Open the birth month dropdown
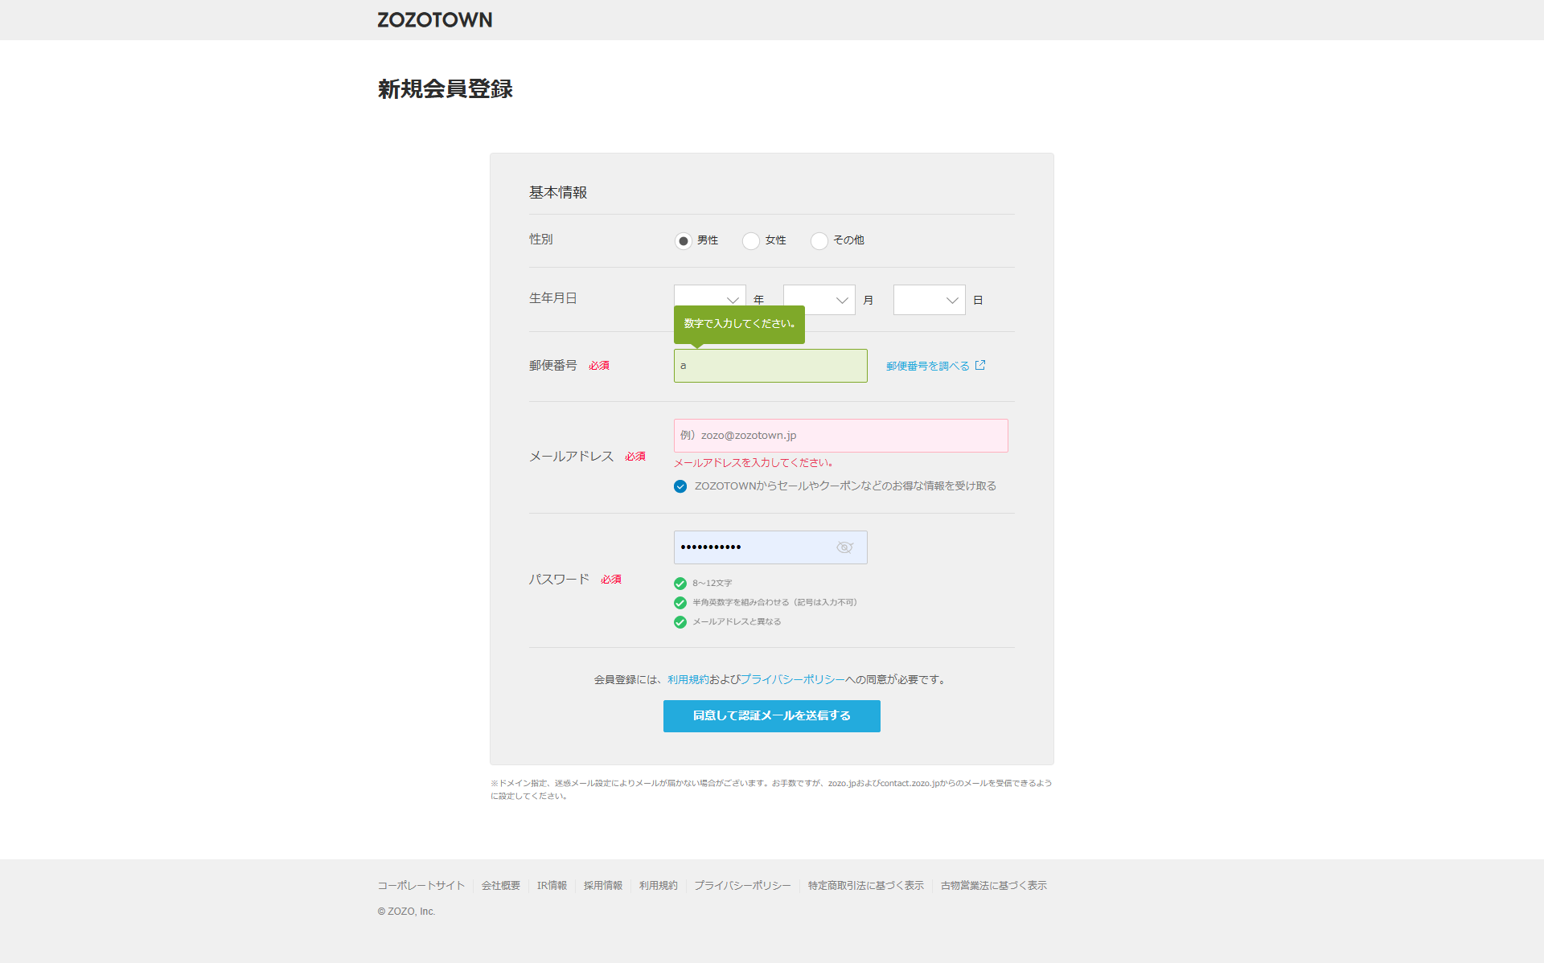1544x963 pixels. (x=819, y=300)
